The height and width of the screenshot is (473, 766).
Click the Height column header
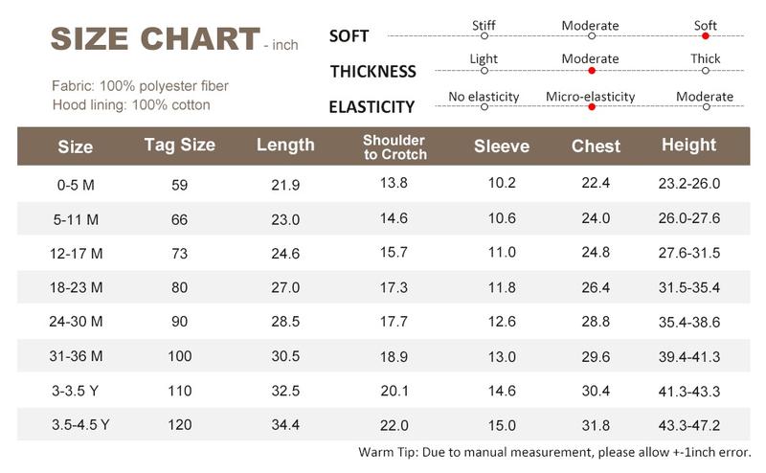click(x=688, y=146)
